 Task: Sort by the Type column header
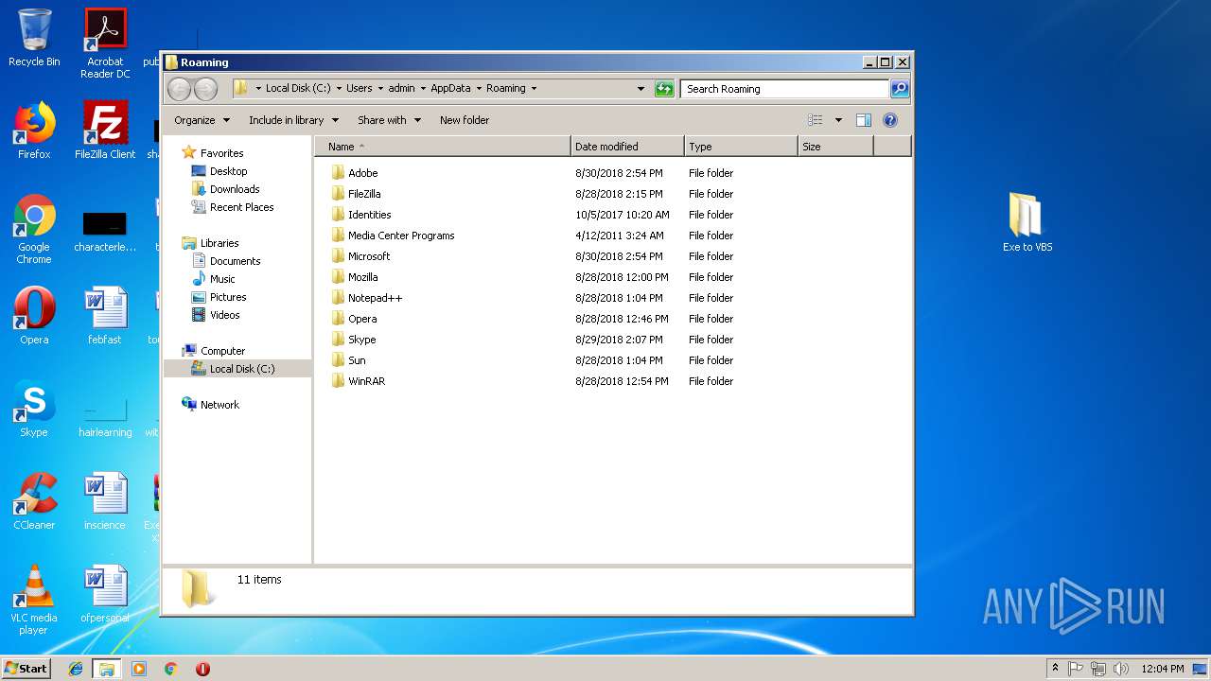[x=741, y=147]
